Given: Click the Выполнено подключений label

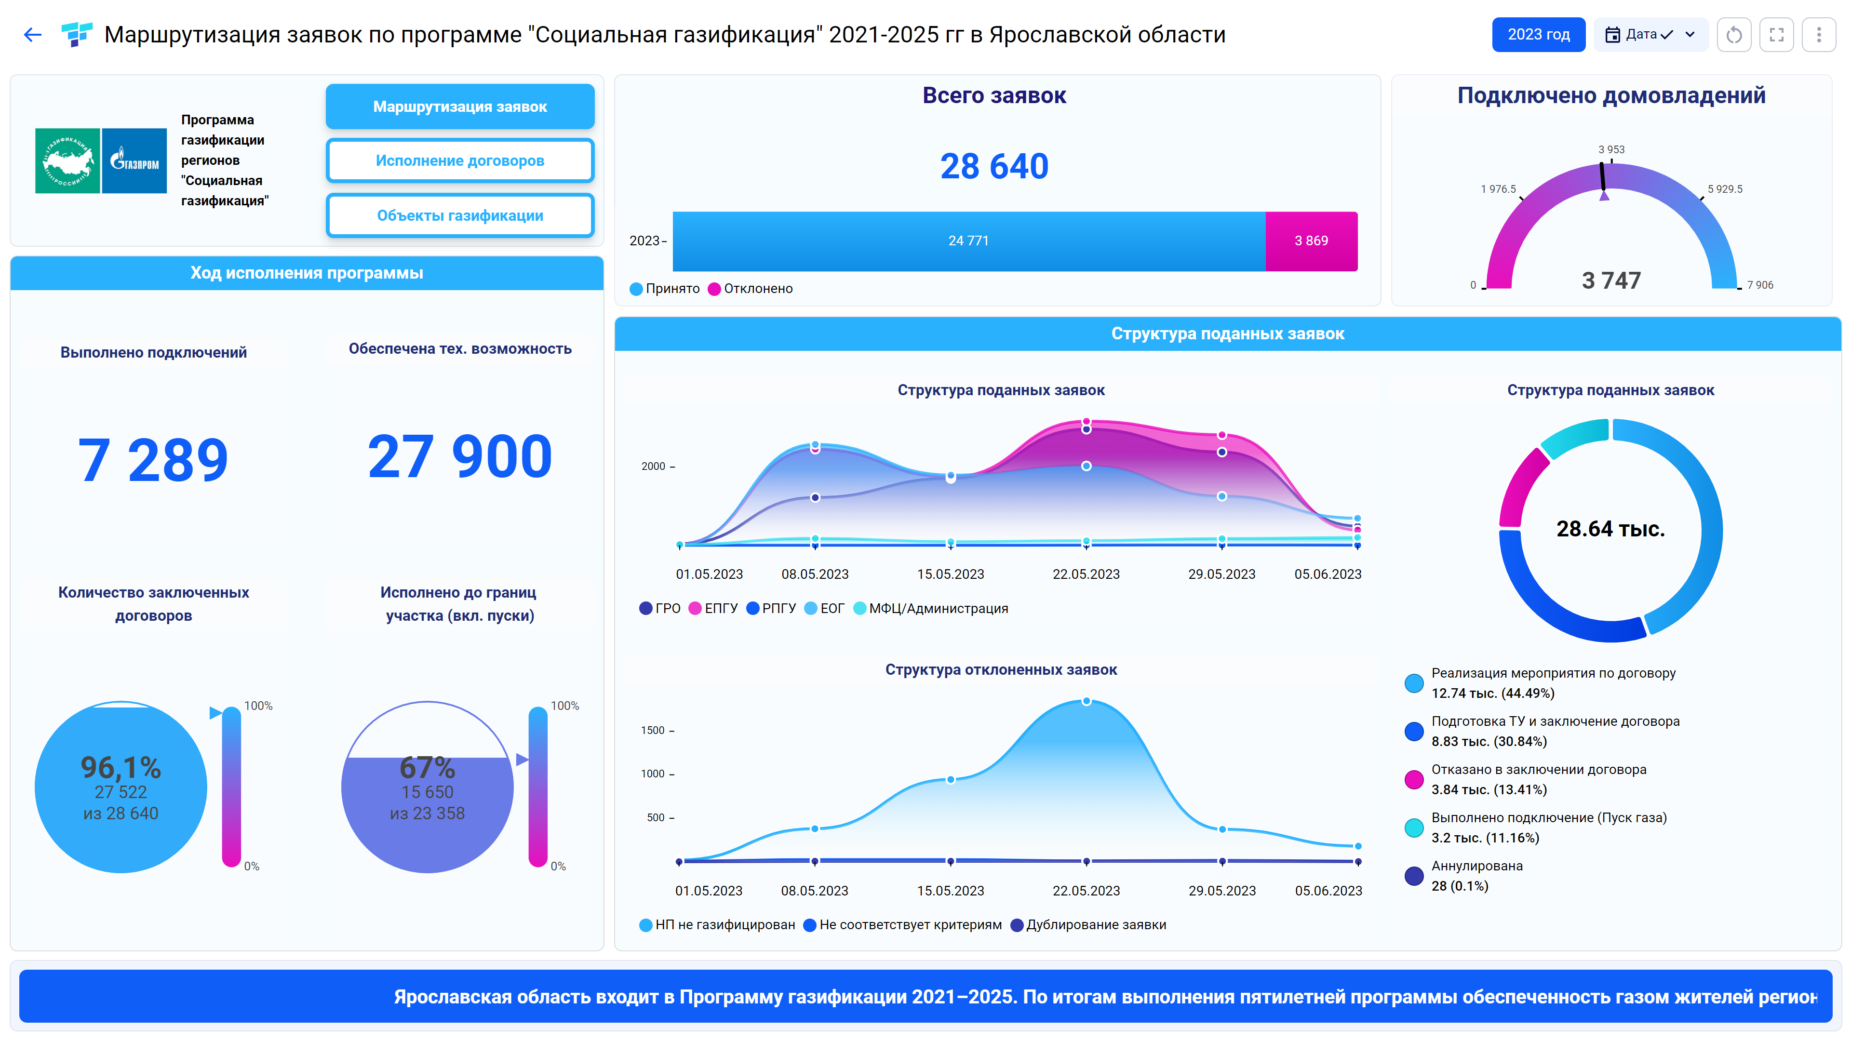Looking at the screenshot, I should (153, 353).
